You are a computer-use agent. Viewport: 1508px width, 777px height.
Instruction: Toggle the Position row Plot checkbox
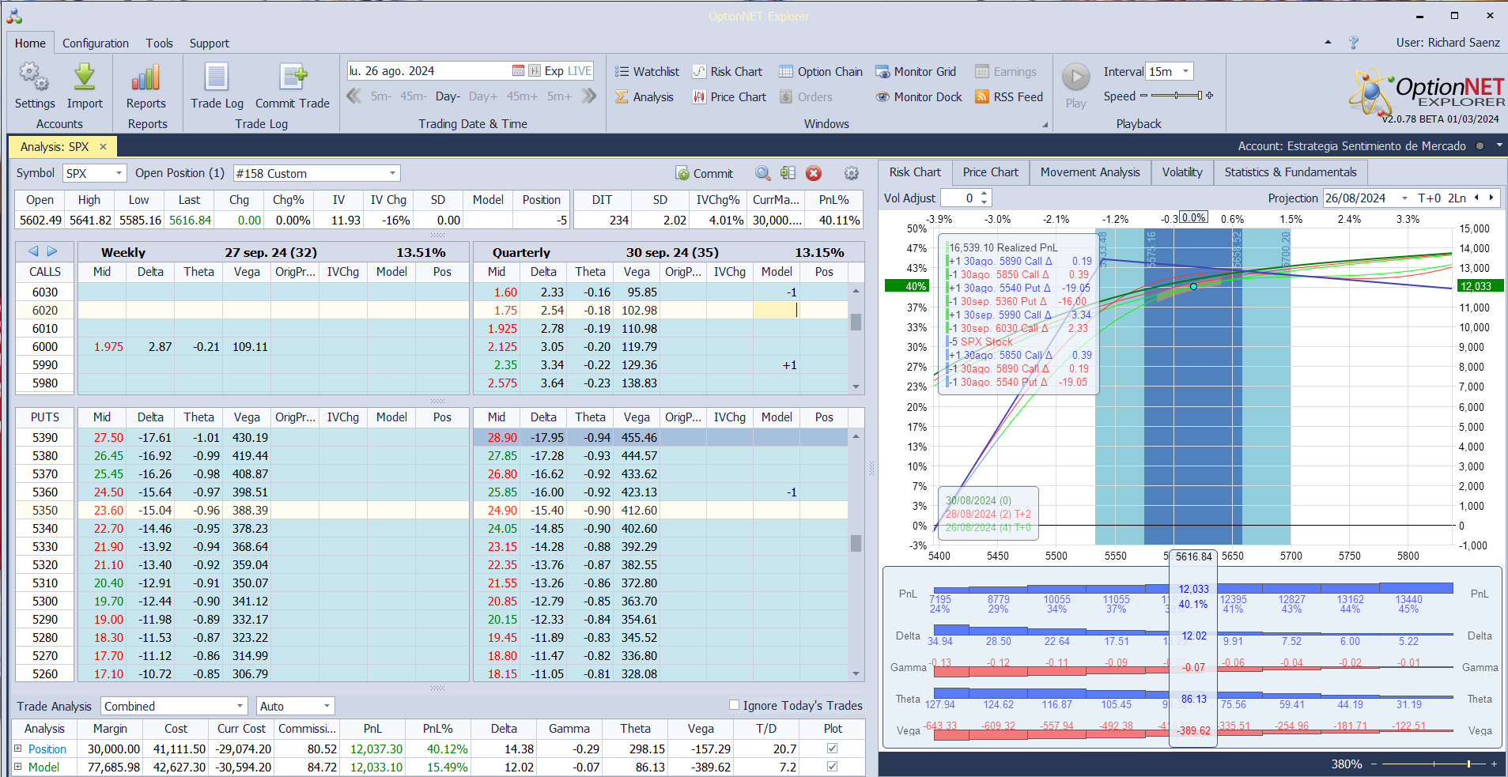tap(832, 749)
